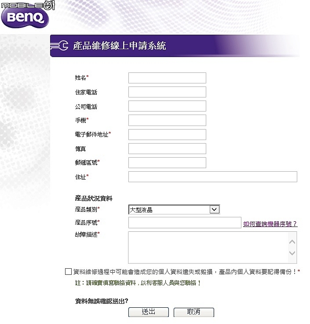Click the 取消 cancel button

tap(194, 312)
